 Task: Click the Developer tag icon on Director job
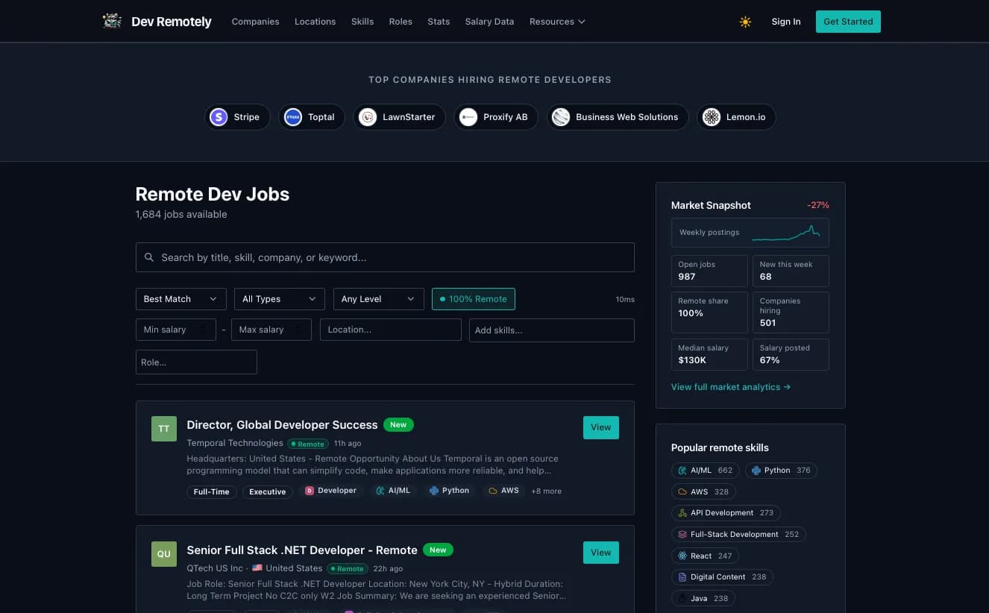click(310, 491)
